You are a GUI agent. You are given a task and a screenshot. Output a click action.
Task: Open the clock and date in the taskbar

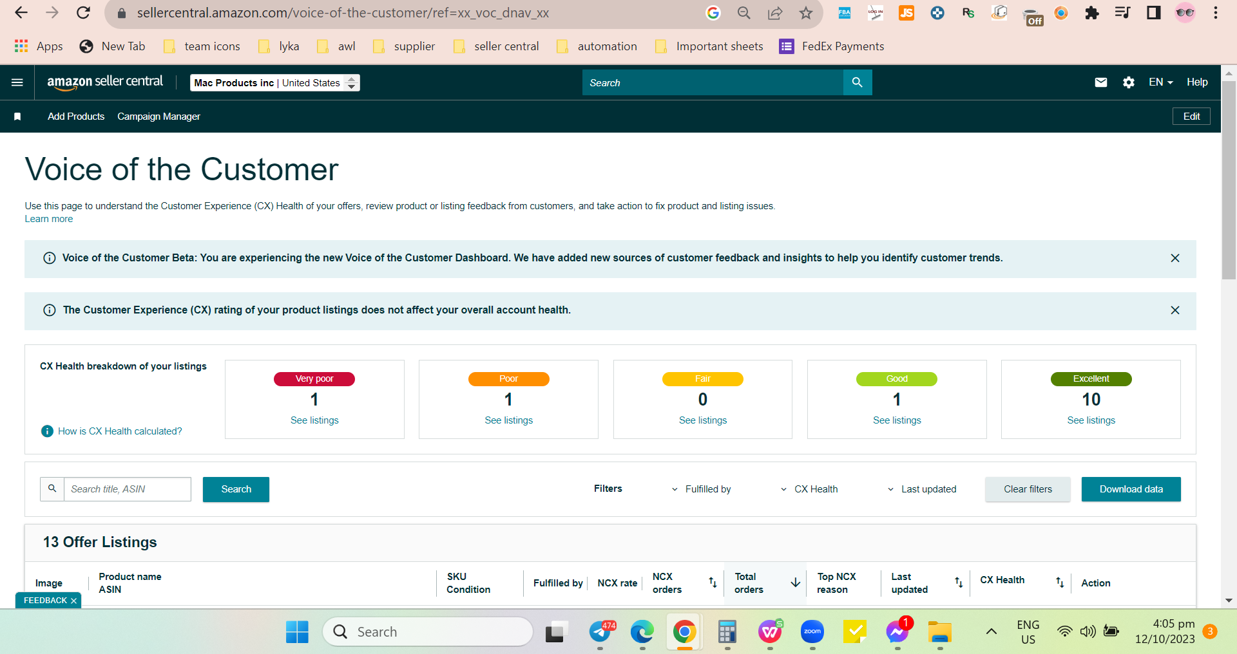pyautogui.click(x=1165, y=631)
